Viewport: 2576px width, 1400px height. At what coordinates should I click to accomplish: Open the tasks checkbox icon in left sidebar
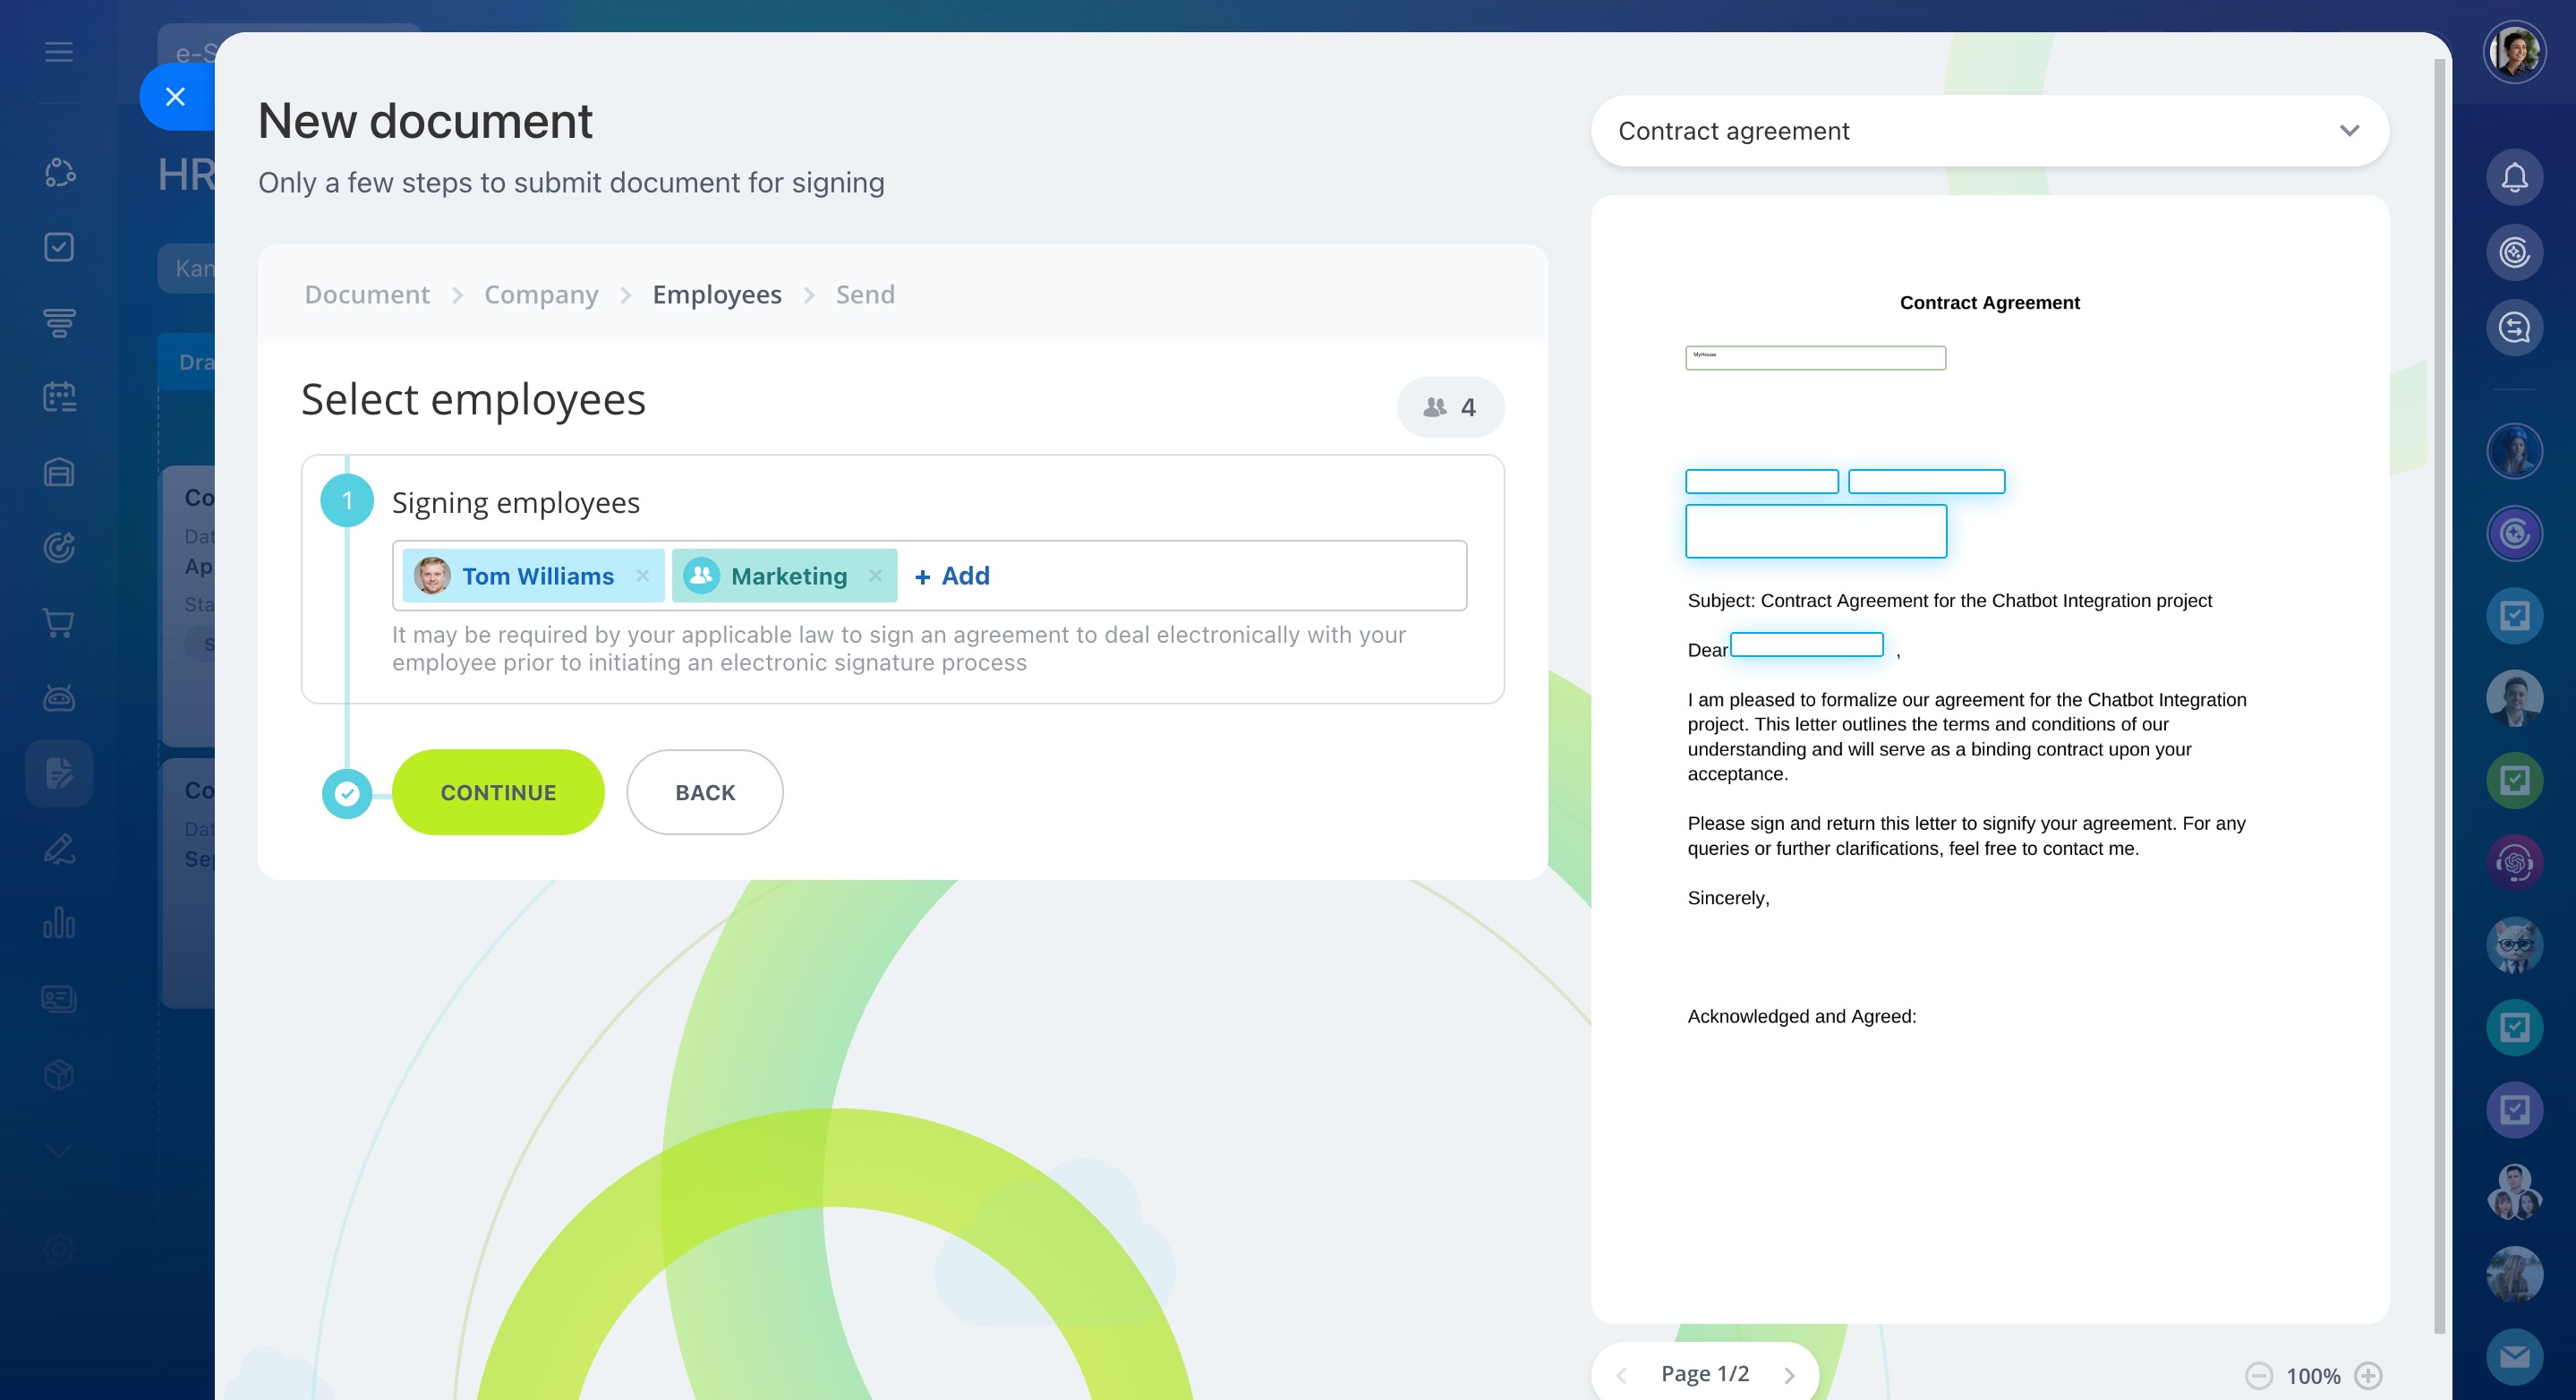(x=59, y=247)
